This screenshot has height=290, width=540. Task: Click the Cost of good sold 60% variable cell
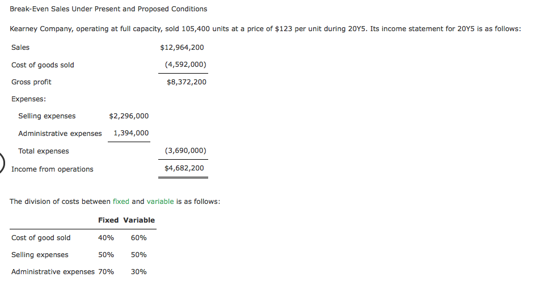pos(139,238)
